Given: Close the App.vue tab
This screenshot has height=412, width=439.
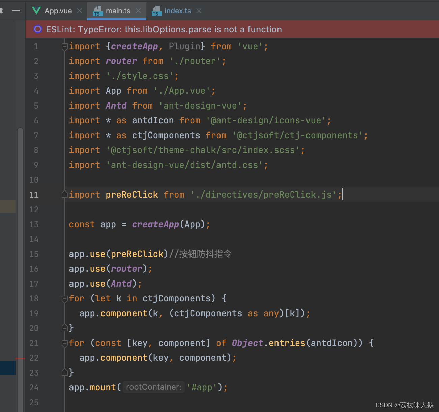Looking at the screenshot, I should [80, 11].
